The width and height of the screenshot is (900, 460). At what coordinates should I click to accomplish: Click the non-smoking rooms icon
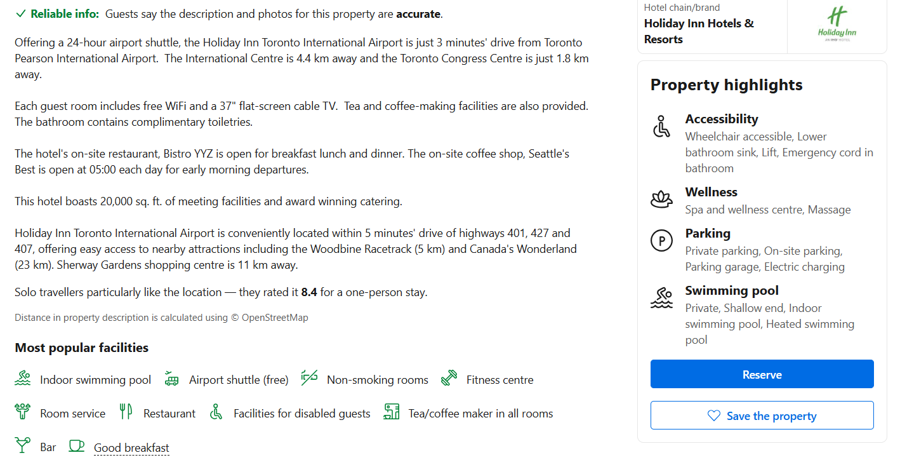click(x=309, y=378)
